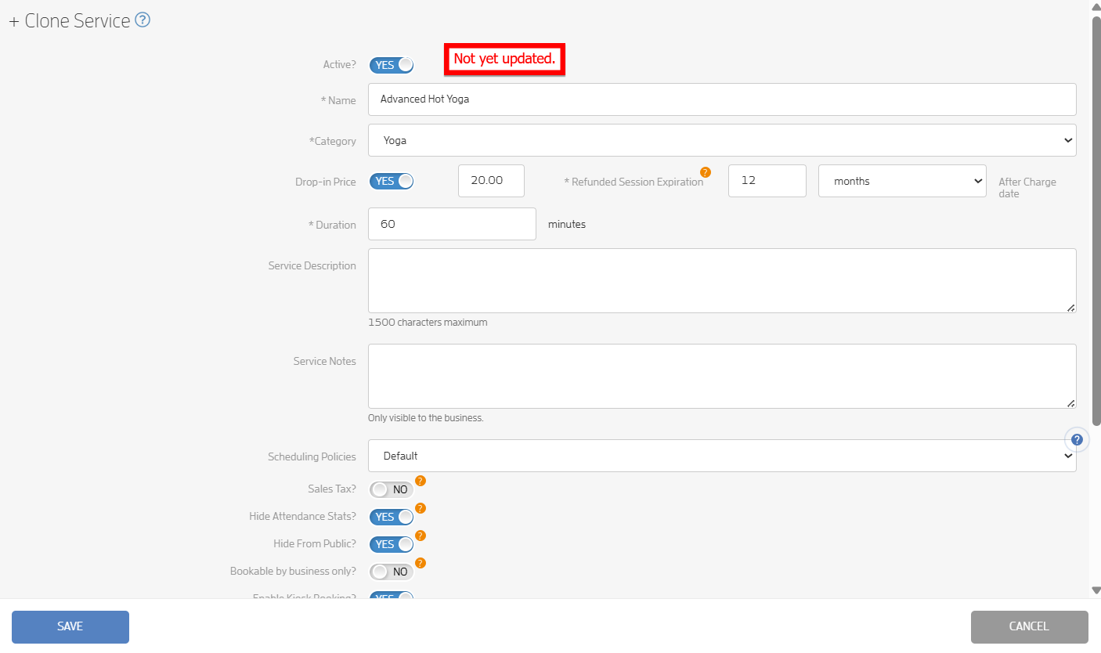Disable the Drop-in Price toggle

[x=392, y=182]
